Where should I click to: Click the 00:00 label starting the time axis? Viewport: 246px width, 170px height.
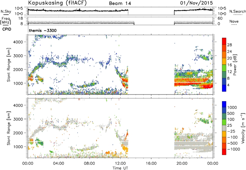[x=28, y=164]
